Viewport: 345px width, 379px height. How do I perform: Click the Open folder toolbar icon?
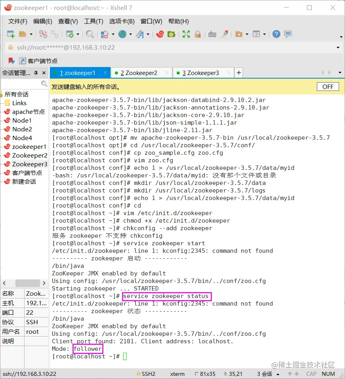pyautogui.click(x=23, y=34)
